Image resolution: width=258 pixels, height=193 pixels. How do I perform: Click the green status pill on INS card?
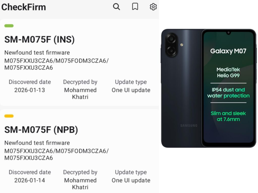pos(9,26)
